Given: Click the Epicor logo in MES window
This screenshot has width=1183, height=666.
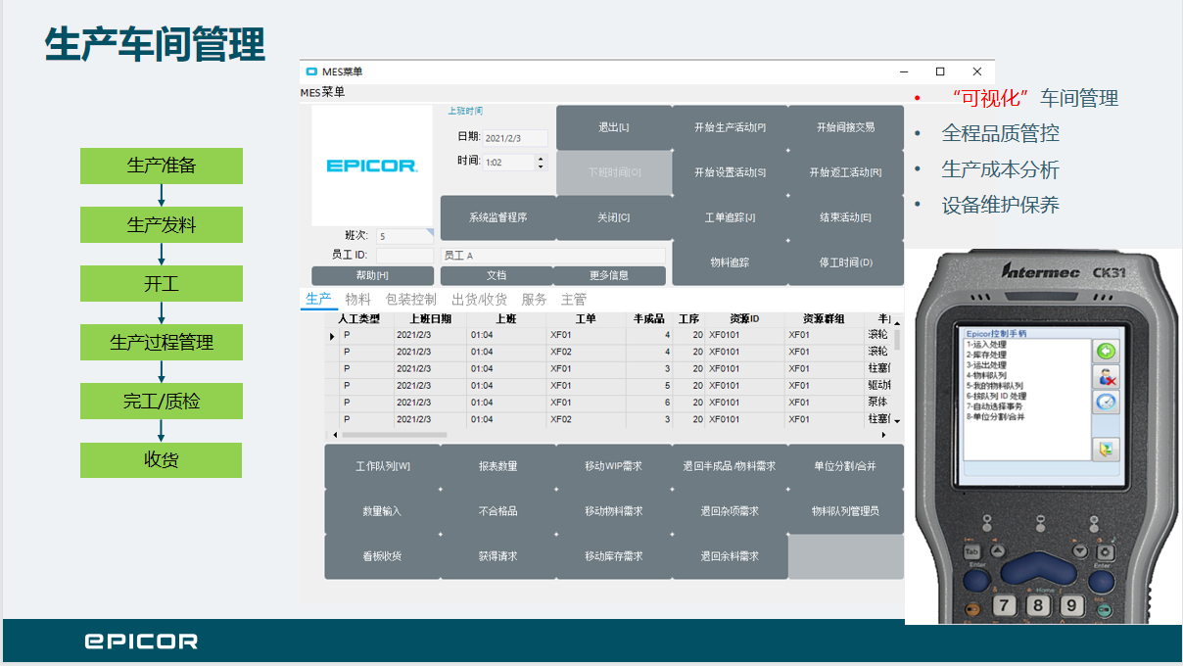Looking at the screenshot, I should click(x=372, y=166).
